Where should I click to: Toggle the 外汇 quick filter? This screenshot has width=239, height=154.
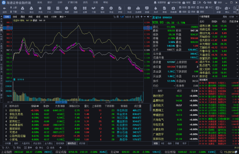209,7
